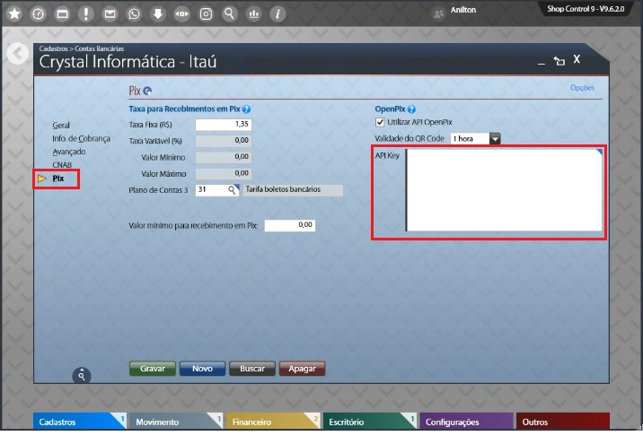
Task: Click the download arrow icon
Action: coord(157,14)
